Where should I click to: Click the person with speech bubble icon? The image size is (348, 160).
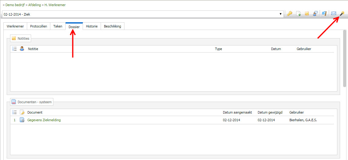(x=316, y=14)
